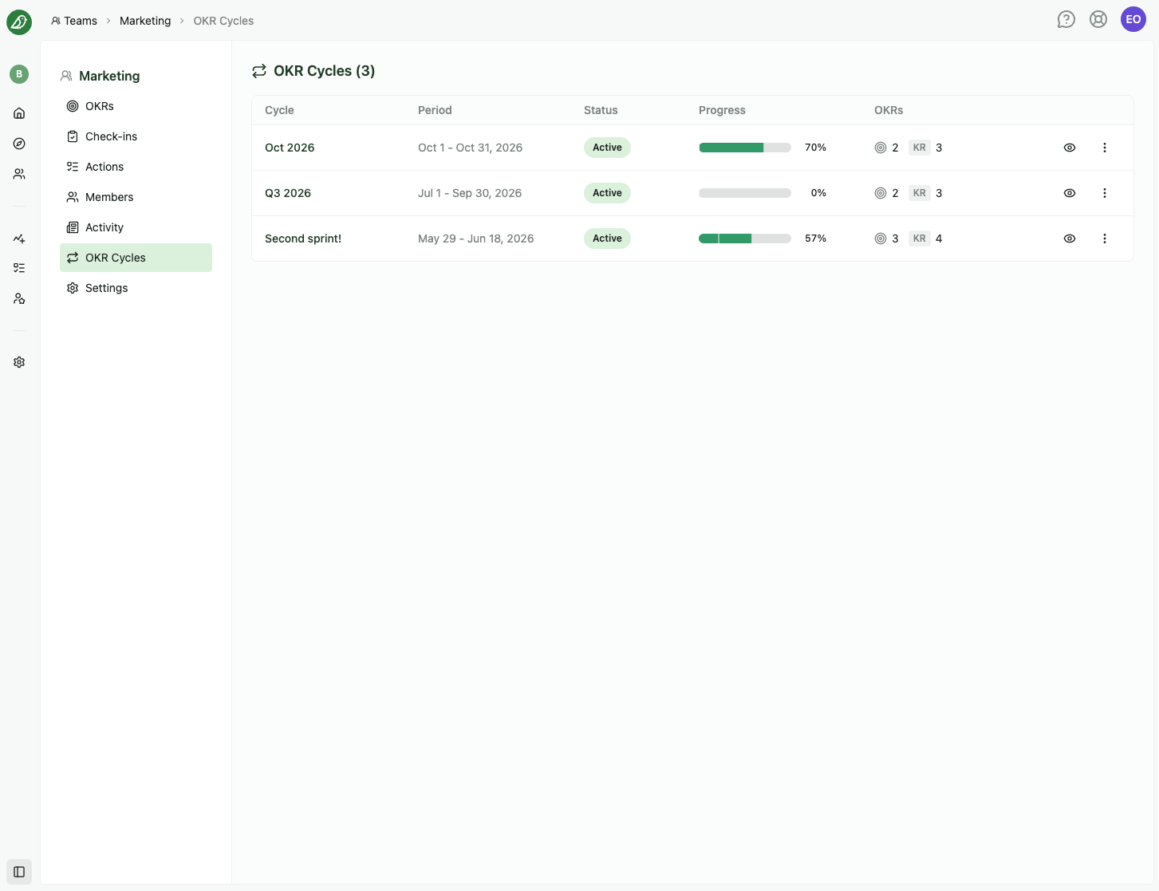Open Activity in the Marketing sidebar
The height and width of the screenshot is (891, 1159).
[136, 227]
